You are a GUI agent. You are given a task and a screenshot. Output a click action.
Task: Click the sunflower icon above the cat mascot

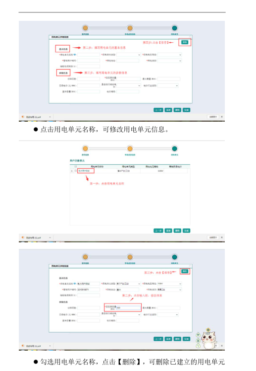[208, 330]
